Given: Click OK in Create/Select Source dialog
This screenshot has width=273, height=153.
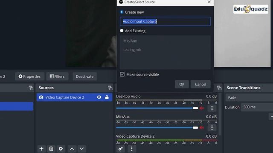Looking at the screenshot, I should tap(182, 84).
